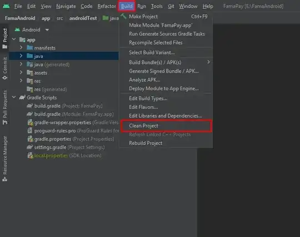Click the Project tab folder icon
Viewport: 300px width, 237px height.
coord(5,47)
